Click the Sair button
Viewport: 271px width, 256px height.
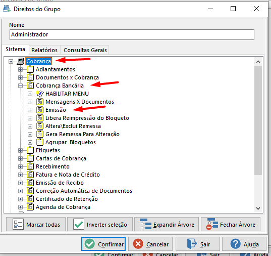point(198,244)
